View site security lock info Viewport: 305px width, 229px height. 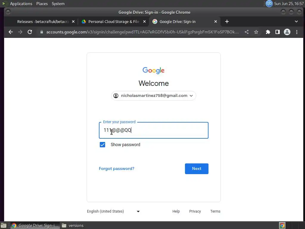41,32
